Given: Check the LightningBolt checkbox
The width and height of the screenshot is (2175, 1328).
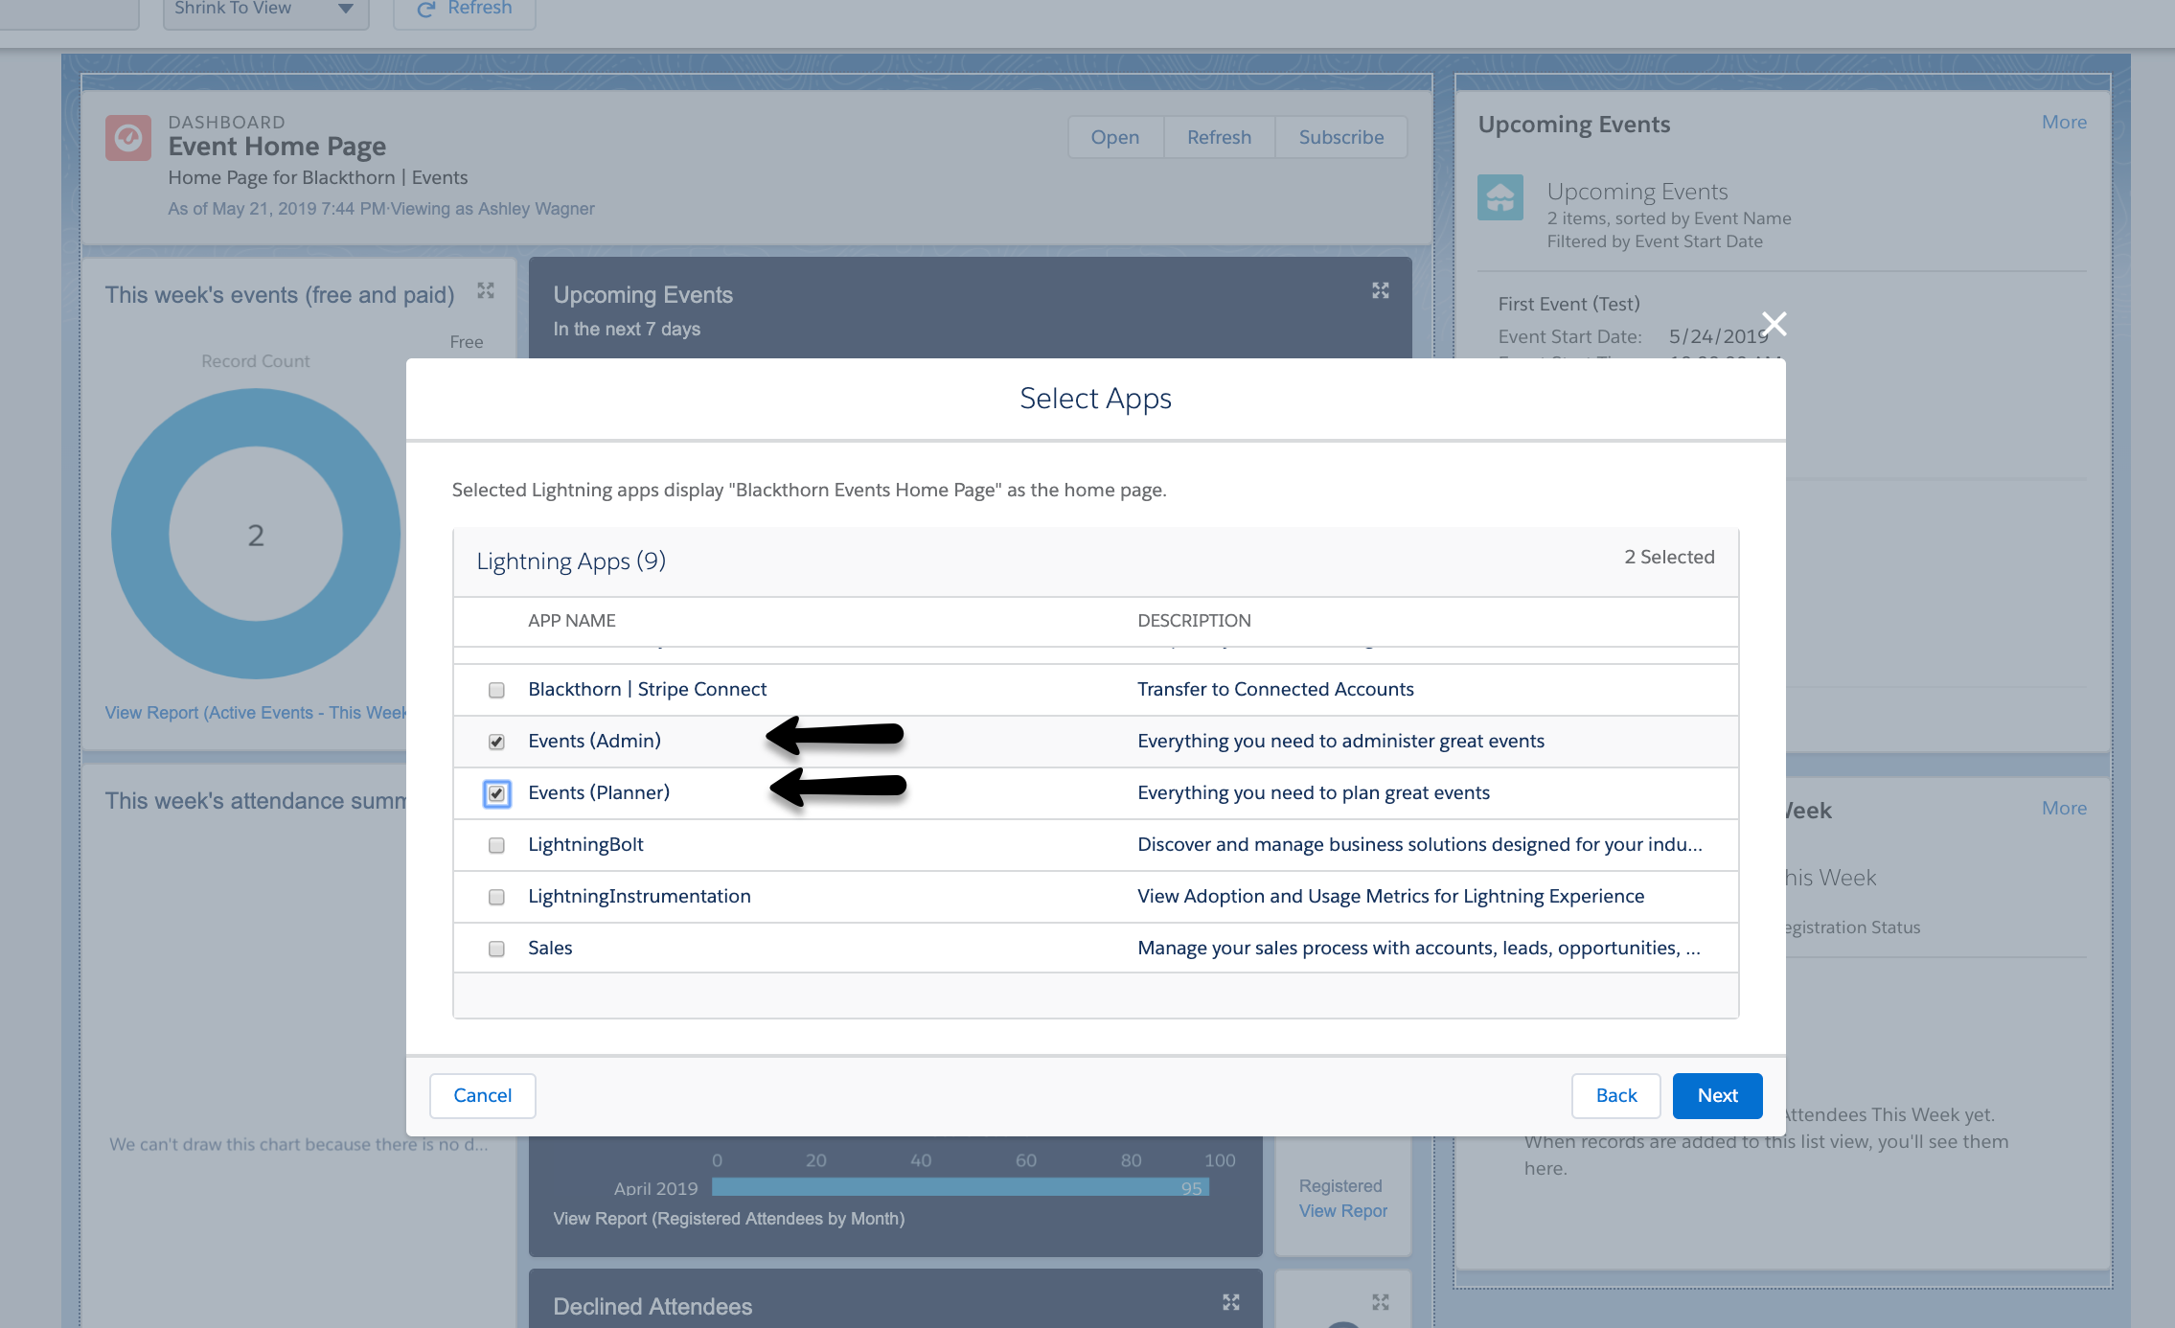Looking at the screenshot, I should (496, 845).
